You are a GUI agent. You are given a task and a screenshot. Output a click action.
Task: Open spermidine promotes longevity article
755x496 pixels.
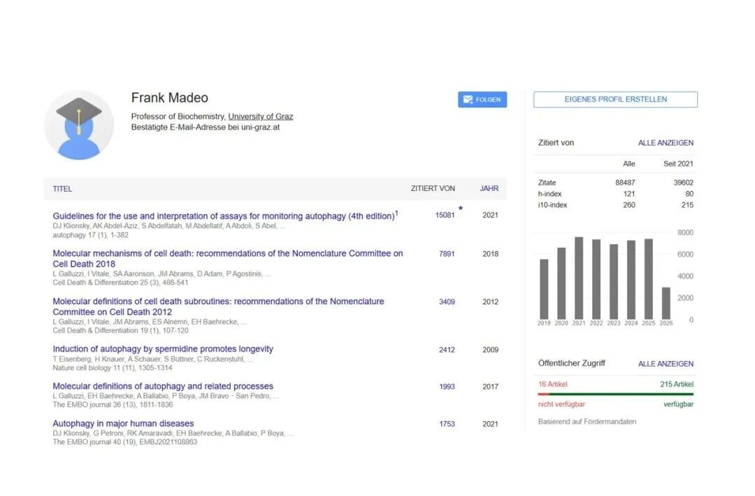[163, 349]
